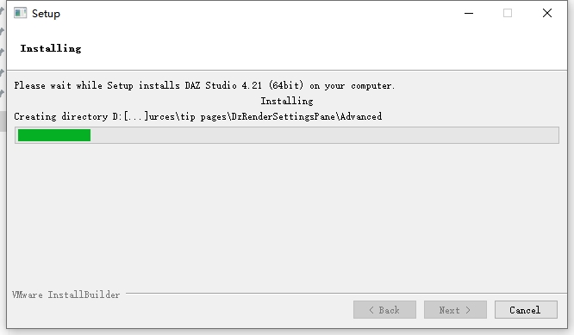Click the unfilled grey part of progress bar
574x335 pixels.
324,135
